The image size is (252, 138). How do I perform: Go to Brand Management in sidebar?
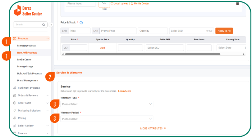pyautogui.click(x=28, y=81)
